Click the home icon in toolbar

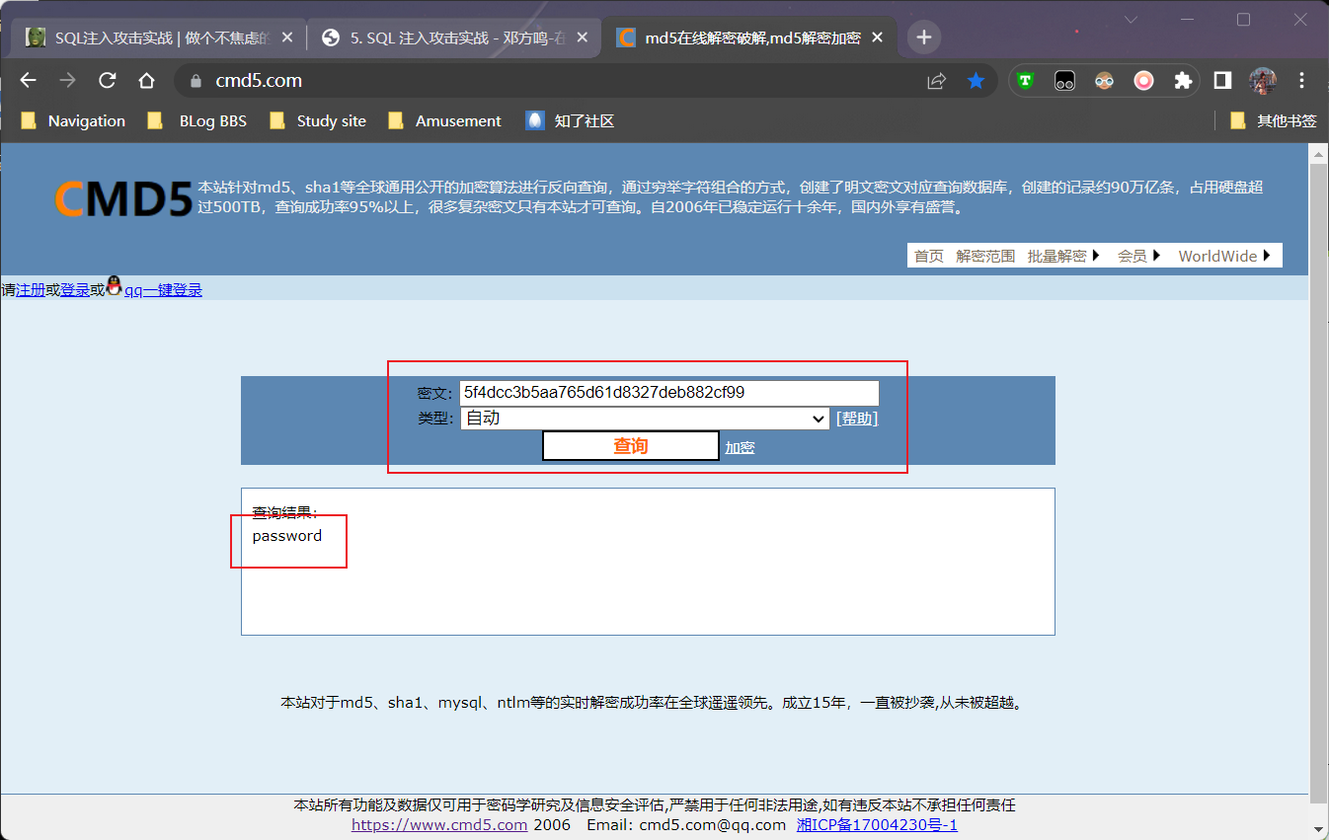(x=146, y=81)
